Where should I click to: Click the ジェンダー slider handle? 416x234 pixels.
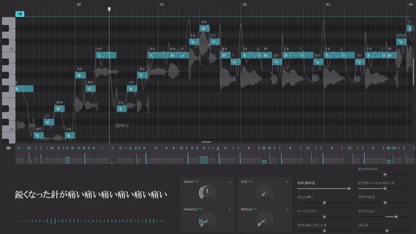click(x=324, y=203)
